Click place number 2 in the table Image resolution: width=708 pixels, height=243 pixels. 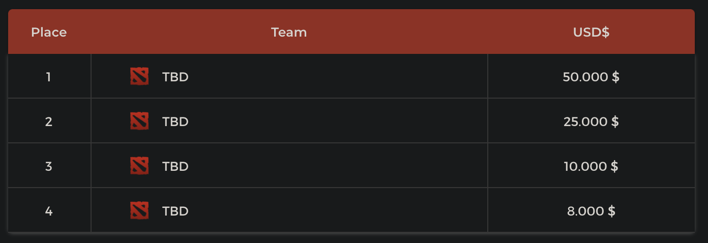(x=49, y=122)
